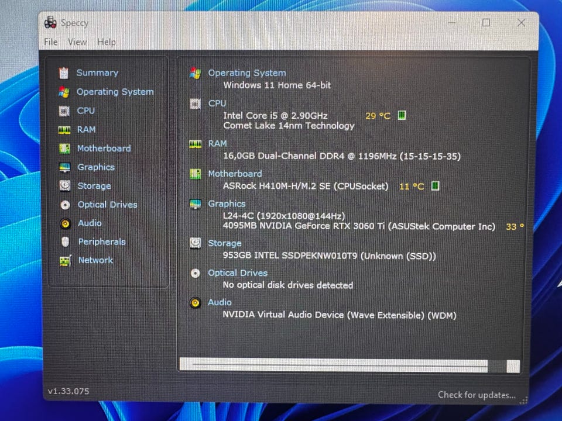Open Network section in sidebar
Screen dimensions: 562x421
tap(95, 260)
